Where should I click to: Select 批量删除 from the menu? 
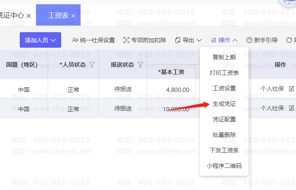click(x=224, y=135)
